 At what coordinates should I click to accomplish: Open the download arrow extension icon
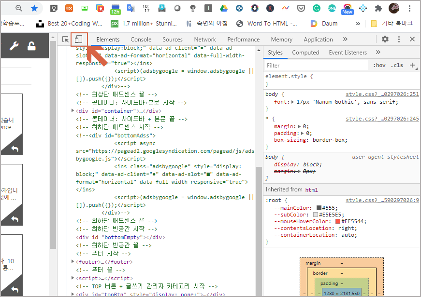coord(255,8)
